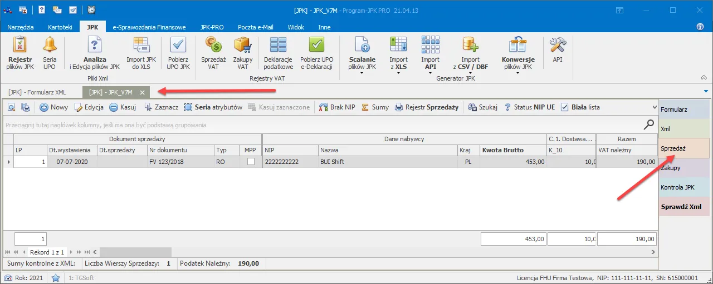713x284 pixels.
Task: Close the [JPK] - JPK_V7M tab
Action: 142,92
